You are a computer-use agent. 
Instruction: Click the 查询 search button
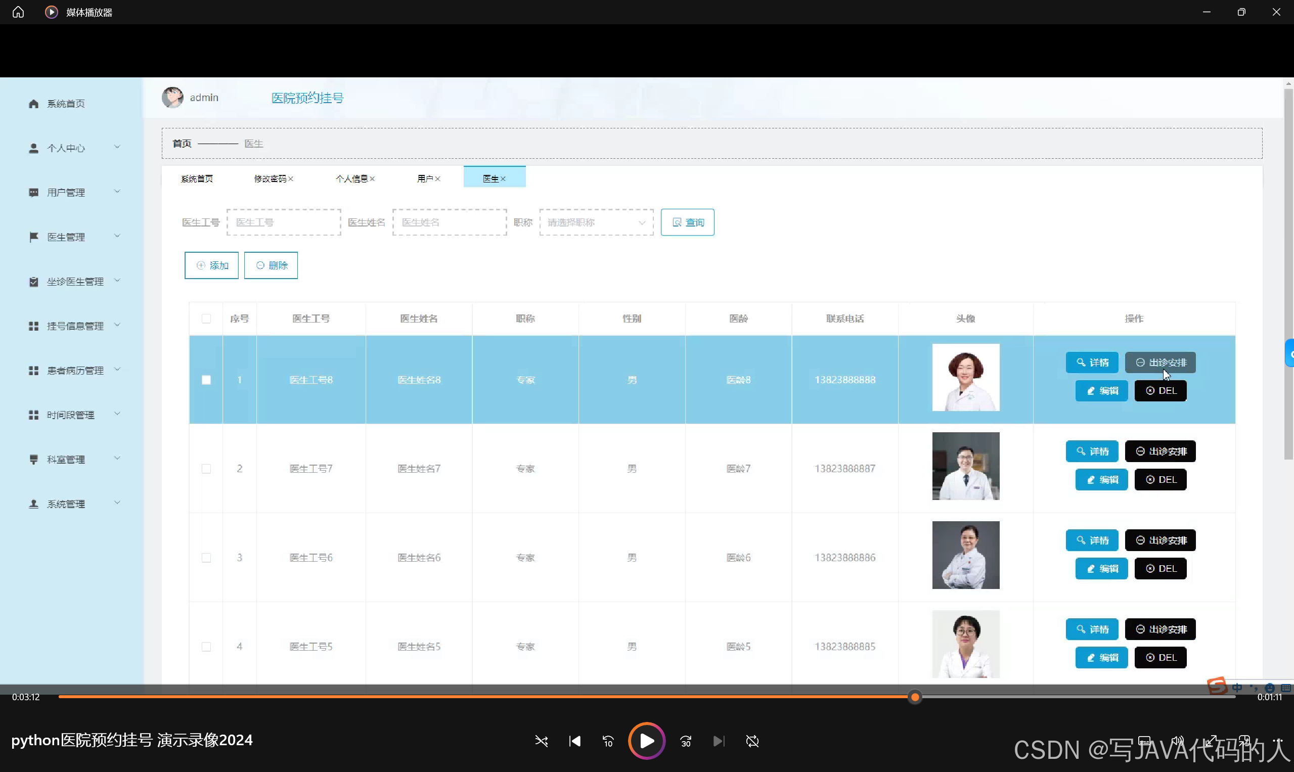[x=687, y=222]
